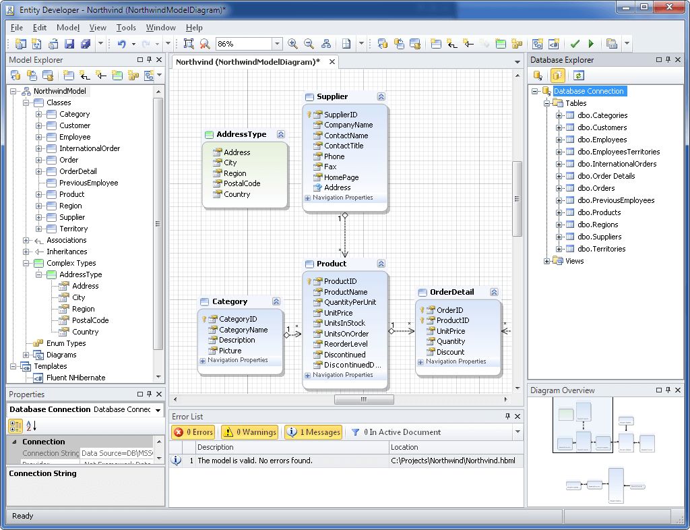Click the Database Explorer refresh icon
690x530 pixels.
[578, 76]
